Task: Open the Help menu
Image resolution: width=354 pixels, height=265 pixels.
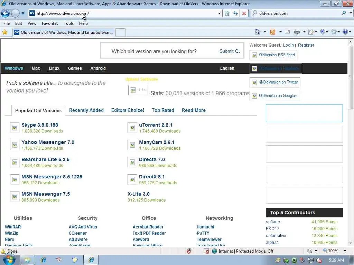Action: (83, 23)
